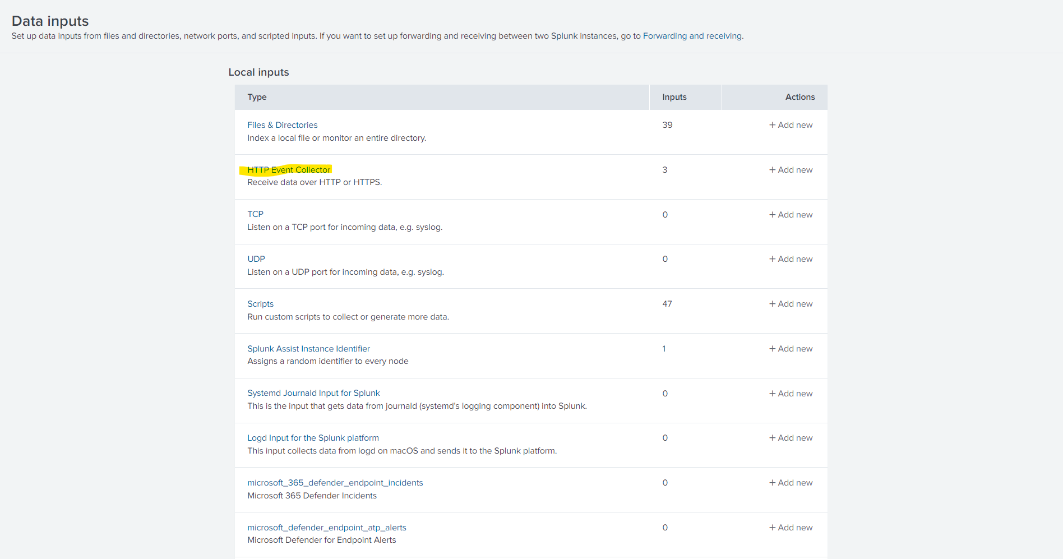
Task: Open microsoft_defender_endpoint_atp_alerts input
Action: (x=326, y=528)
